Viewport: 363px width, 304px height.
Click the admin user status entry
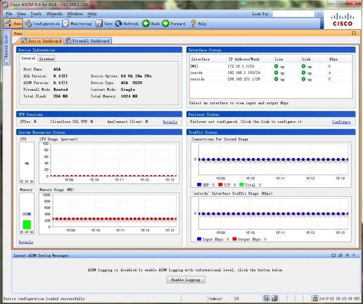(215, 299)
